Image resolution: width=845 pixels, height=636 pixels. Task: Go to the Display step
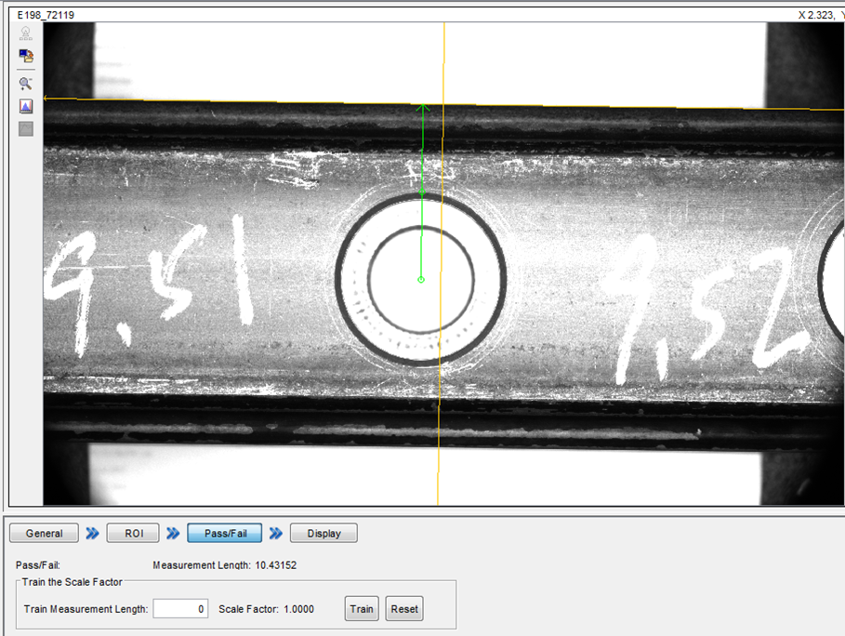[323, 534]
